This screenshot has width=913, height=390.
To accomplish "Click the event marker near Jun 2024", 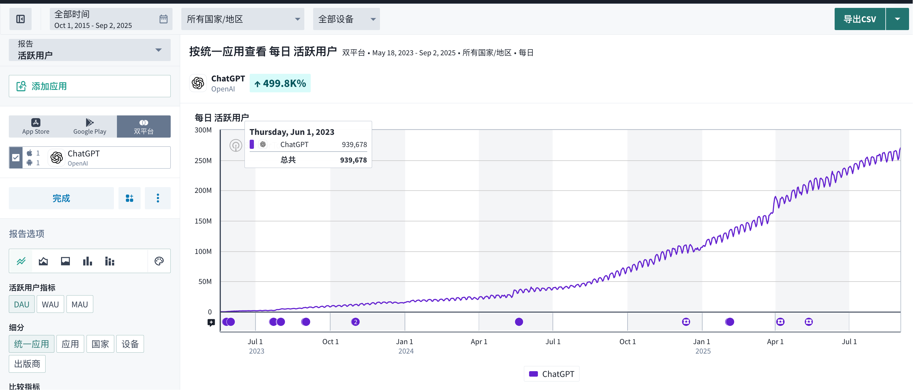I will [x=519, y=322].
